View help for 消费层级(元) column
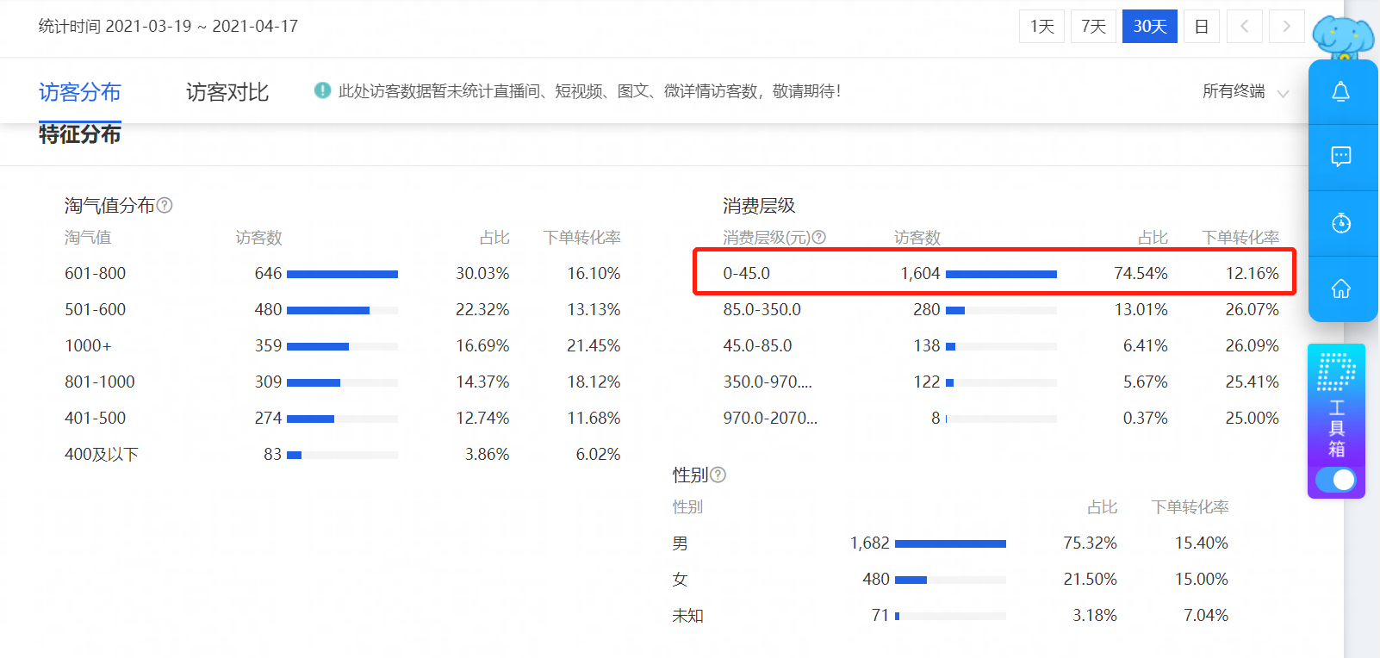This screenshot has width=1380, height=658. [819, 237]
